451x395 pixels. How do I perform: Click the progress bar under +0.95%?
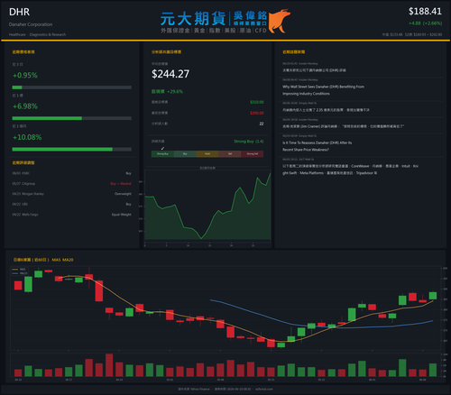[71, 87]
